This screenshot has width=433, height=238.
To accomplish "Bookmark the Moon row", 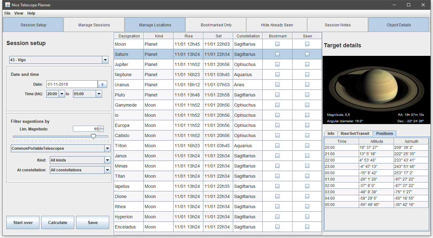I will 277,44.
